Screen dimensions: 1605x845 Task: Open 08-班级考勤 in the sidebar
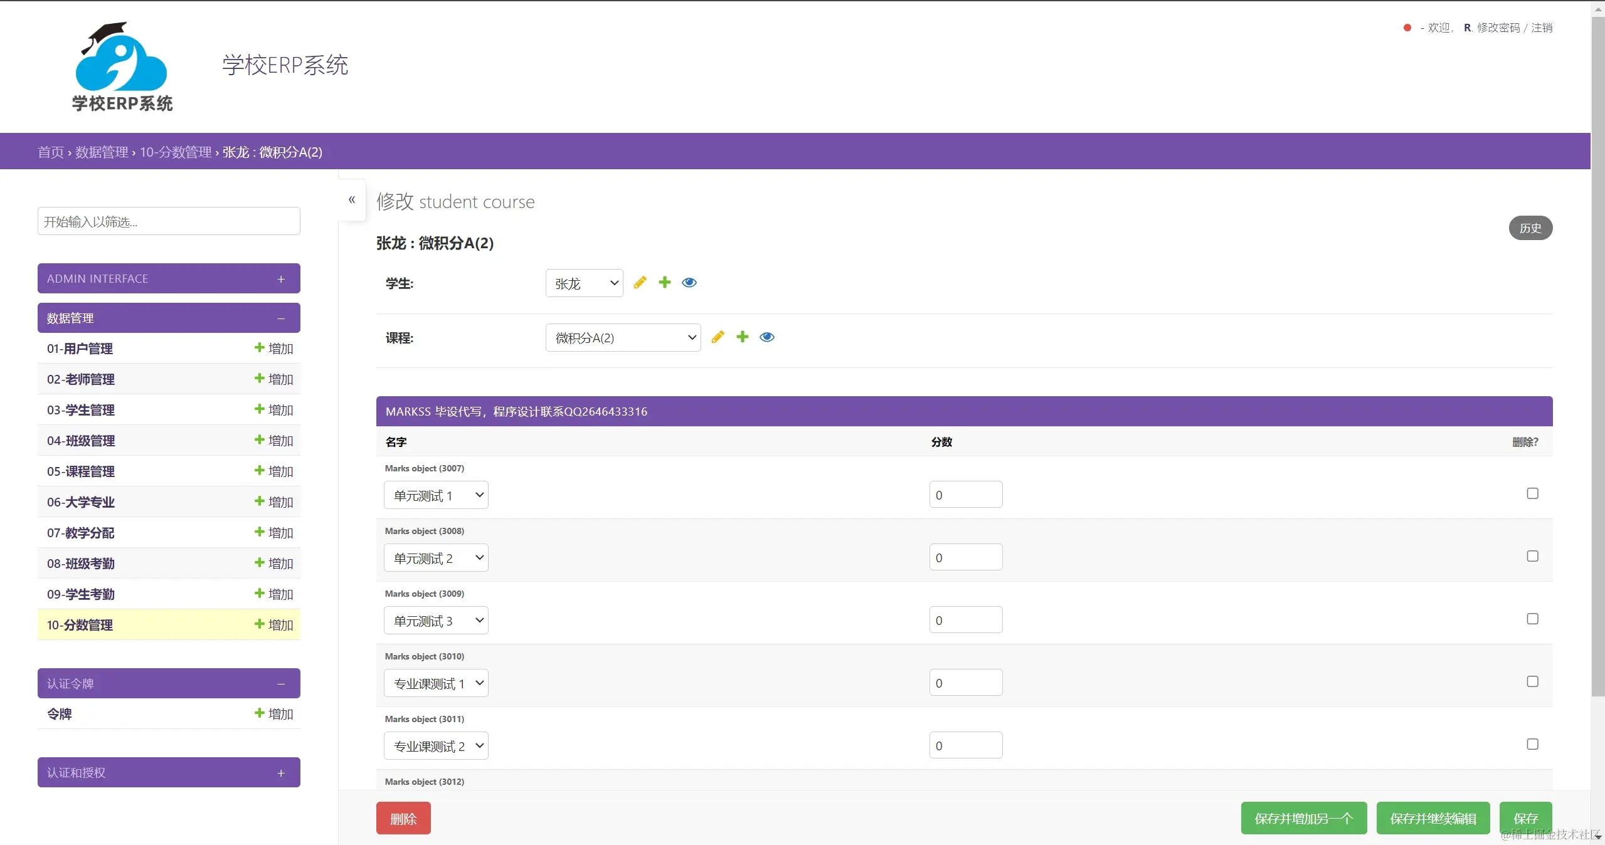tap(81, 564)
